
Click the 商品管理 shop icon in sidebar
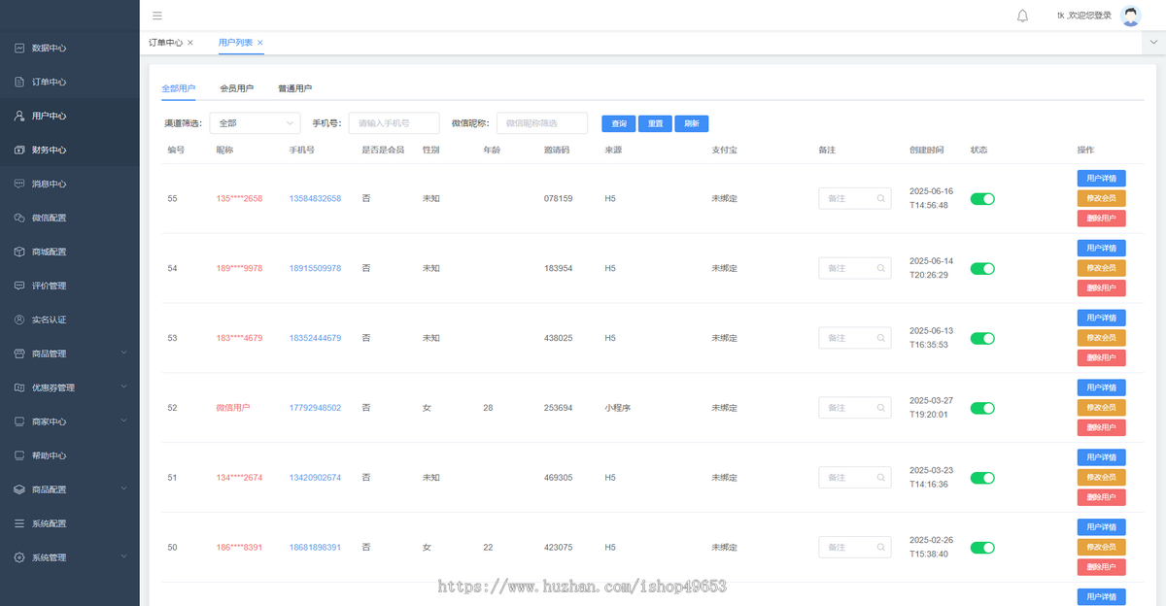click(x=19, y=353)
